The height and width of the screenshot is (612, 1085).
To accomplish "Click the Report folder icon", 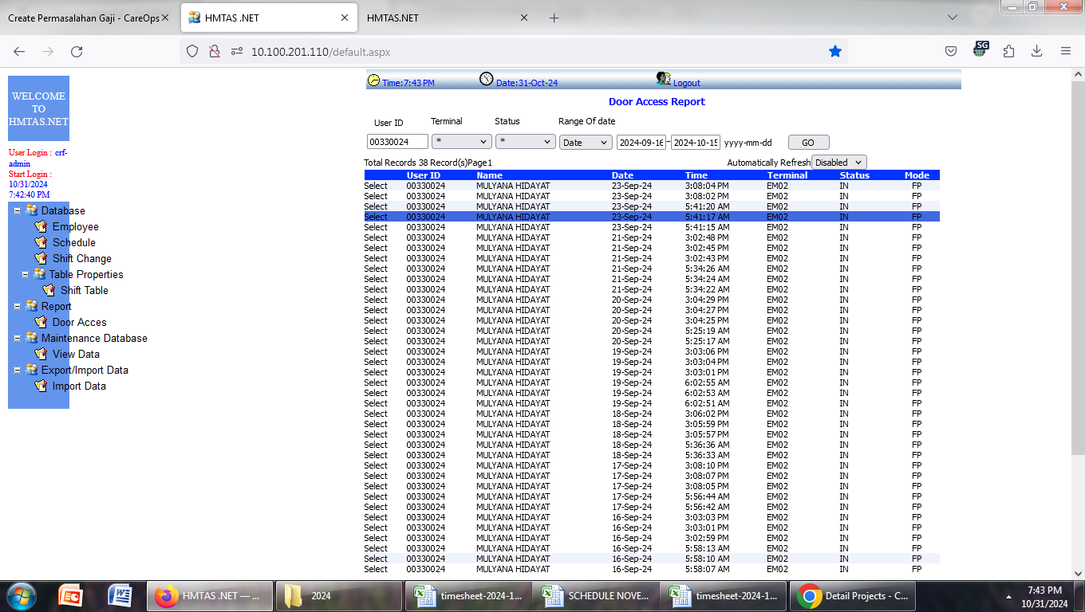I will coord(32,306).
